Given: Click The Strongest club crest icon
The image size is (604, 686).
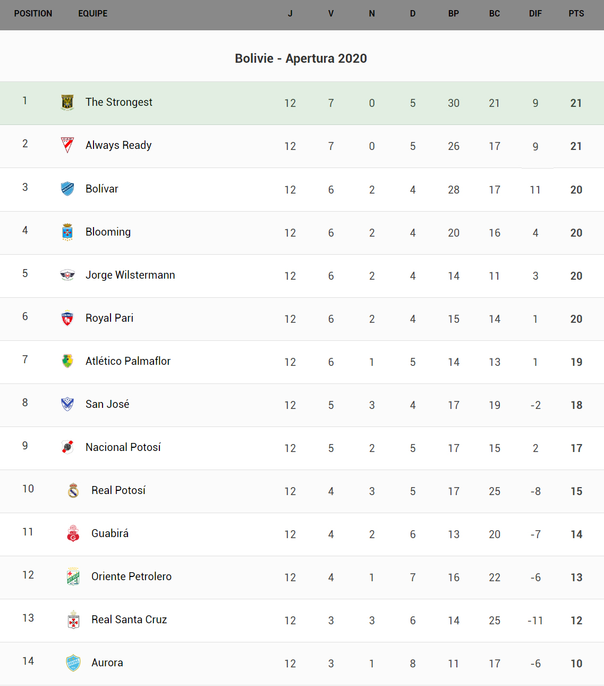Looking at the screenshot, I should click(x=67, y=102).
